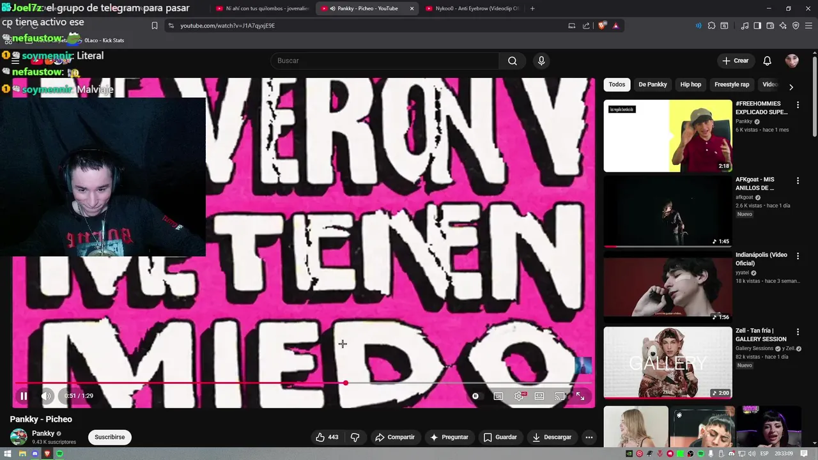
Task: Open a new browser tab
Action: click(x=532, y=8)
